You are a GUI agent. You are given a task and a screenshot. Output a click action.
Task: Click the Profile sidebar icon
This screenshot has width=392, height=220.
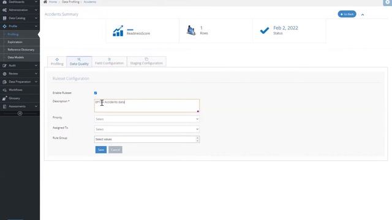(4, 26)
